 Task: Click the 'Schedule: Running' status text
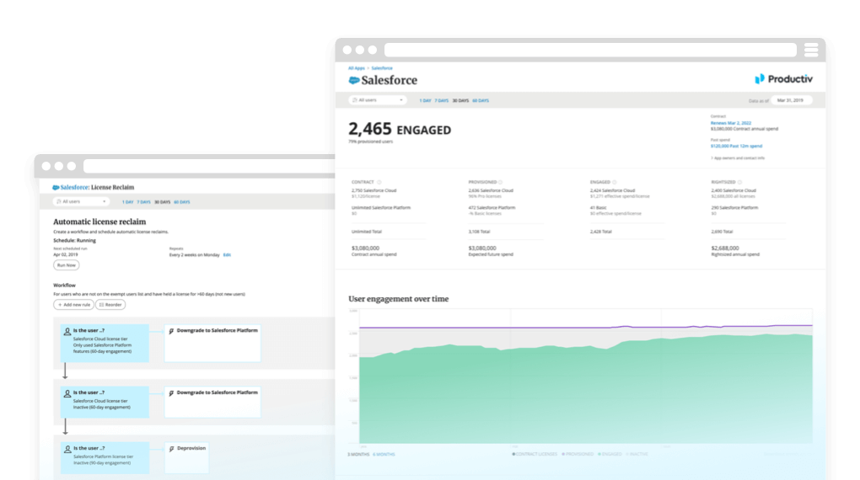click(74, 241)
